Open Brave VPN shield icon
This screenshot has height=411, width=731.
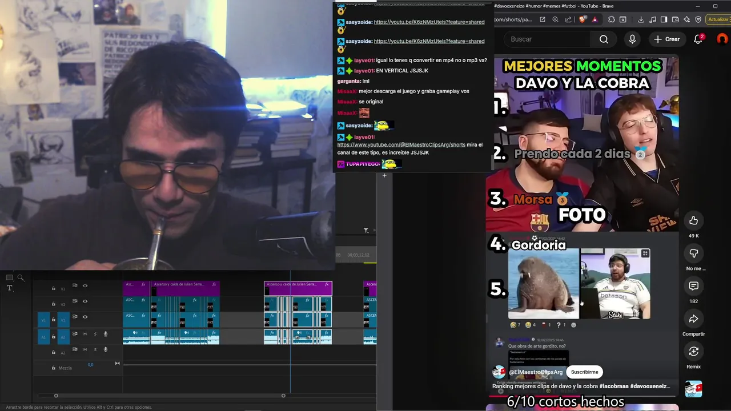click(698, 19)
